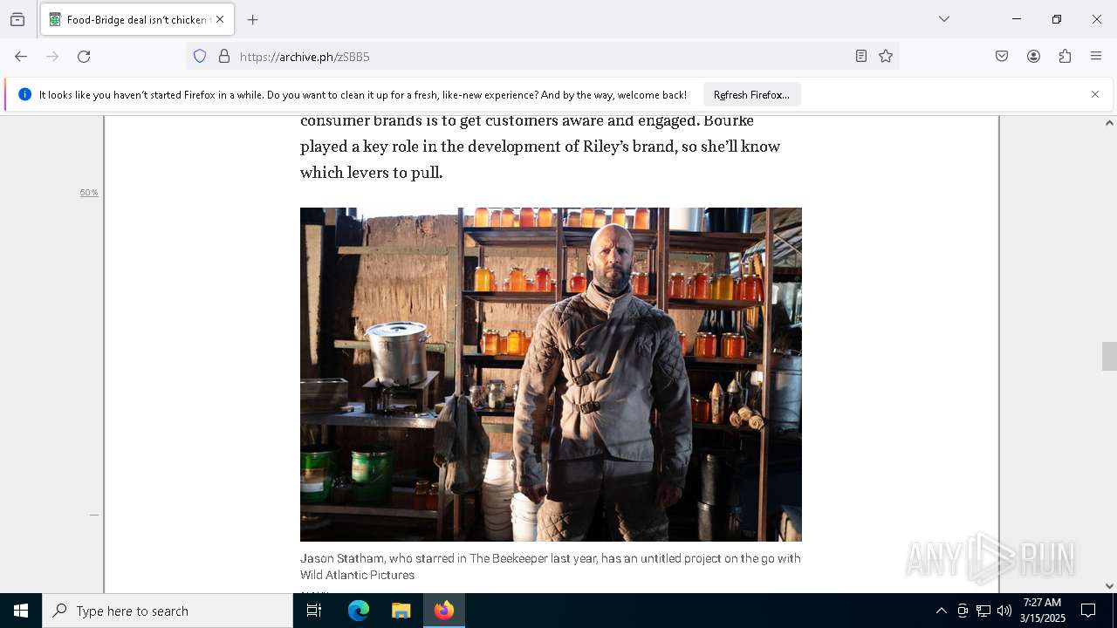Screen dimensions: 1117x628
Task: Go back to the previous page
Action: click(x=21, y=56)
